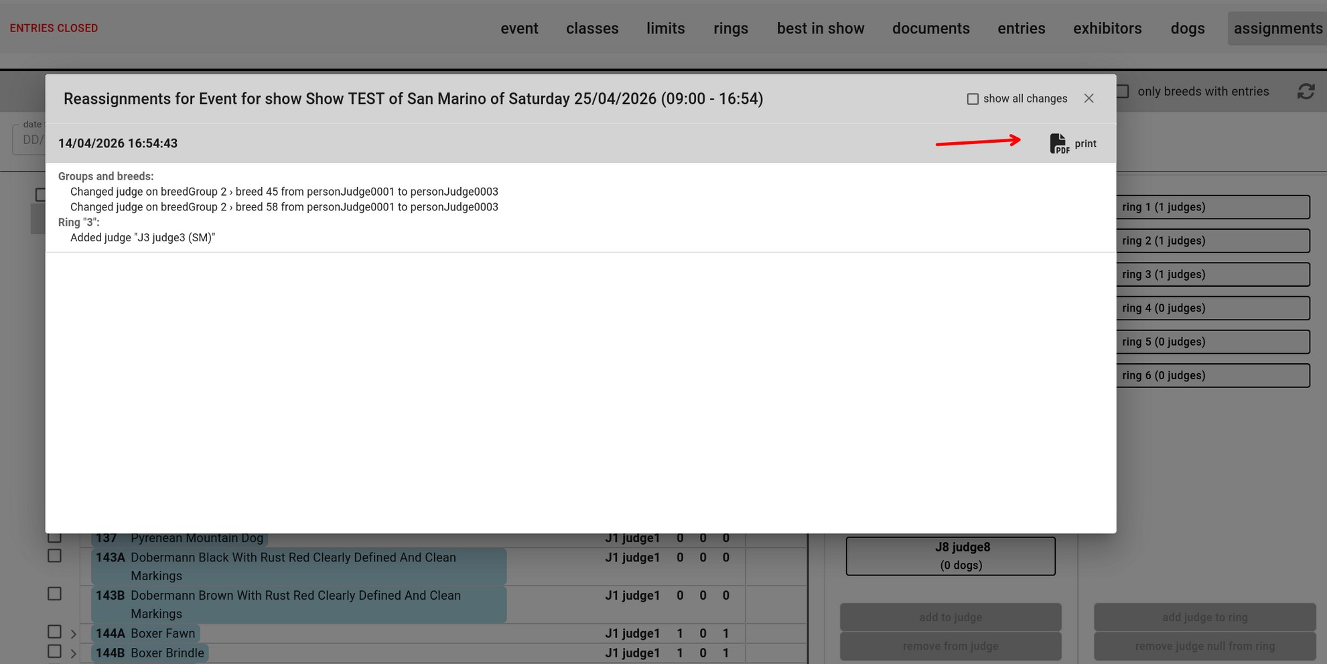Viewport: 1327px width, 664px height.
Task: Check the Pyrenean Mountain Dog row checkbox
Action: pos(55,537)
